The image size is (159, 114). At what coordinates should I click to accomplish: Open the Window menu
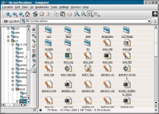[x=76, y=7]
